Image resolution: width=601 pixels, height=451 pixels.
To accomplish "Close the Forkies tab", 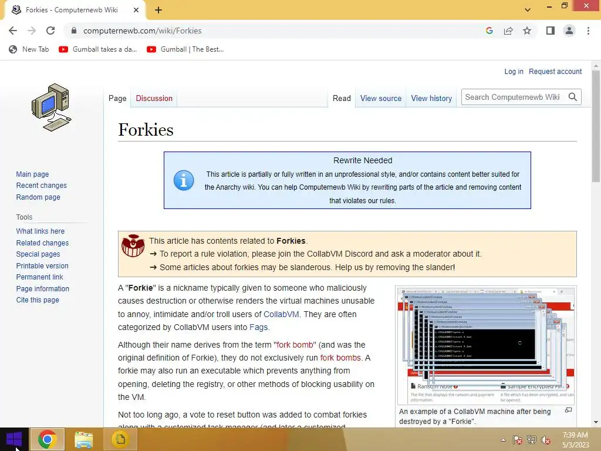I will [136, 10].
